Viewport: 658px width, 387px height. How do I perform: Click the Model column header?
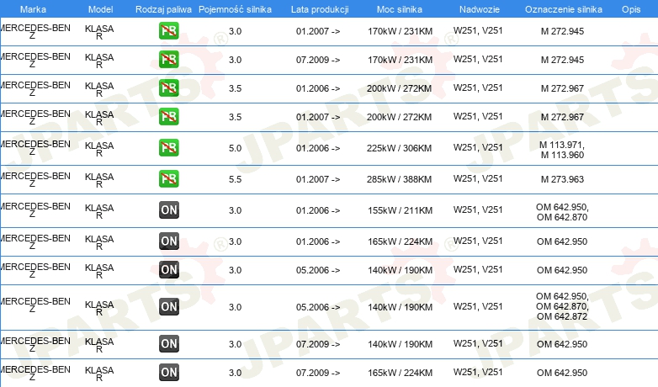point(101,9)
